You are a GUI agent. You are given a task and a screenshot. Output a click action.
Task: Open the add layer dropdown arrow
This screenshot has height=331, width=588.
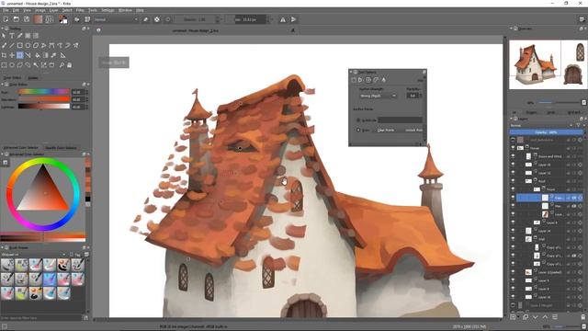[518, 317]
